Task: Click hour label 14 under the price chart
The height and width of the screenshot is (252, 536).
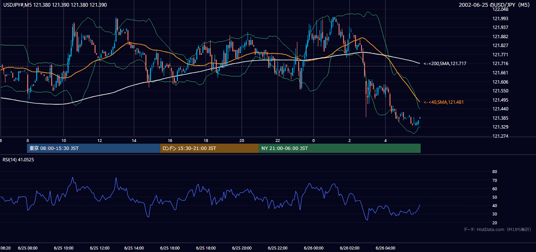Action: pos(134,140)
